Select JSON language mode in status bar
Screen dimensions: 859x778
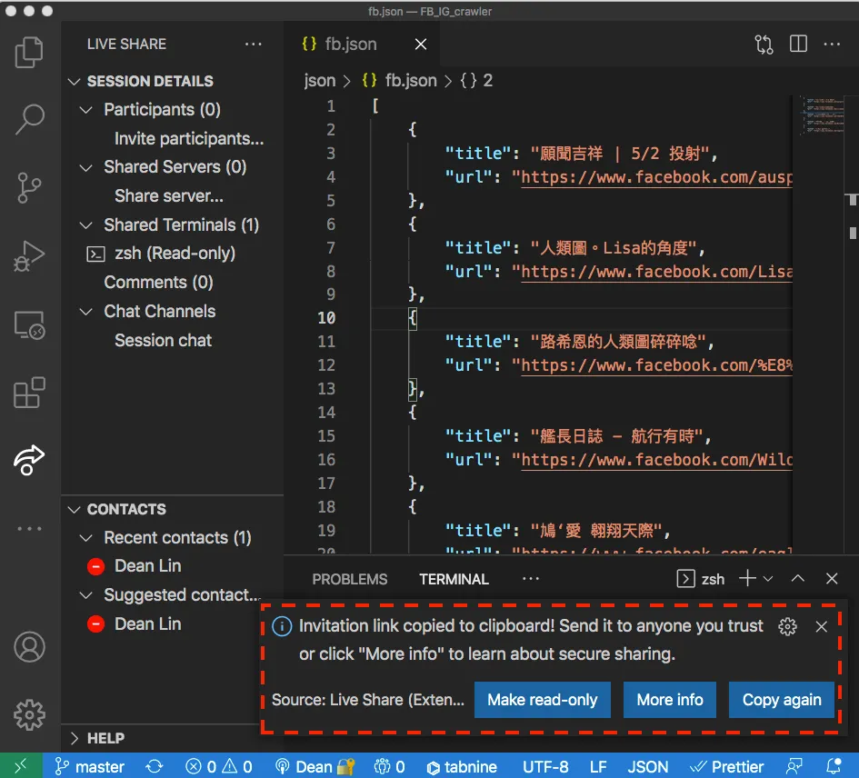pos(647,766)
